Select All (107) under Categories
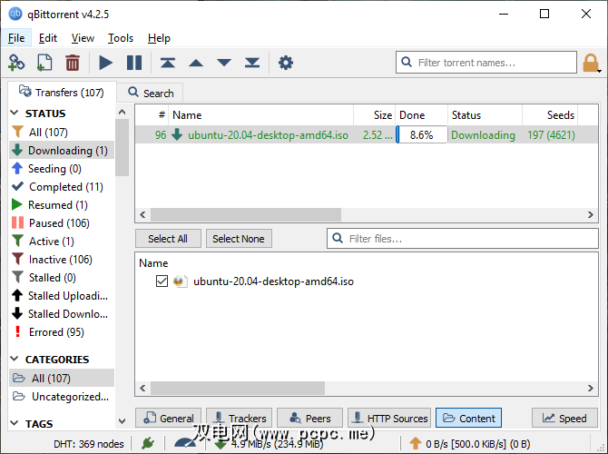608x454 pixels. point(62,378)
